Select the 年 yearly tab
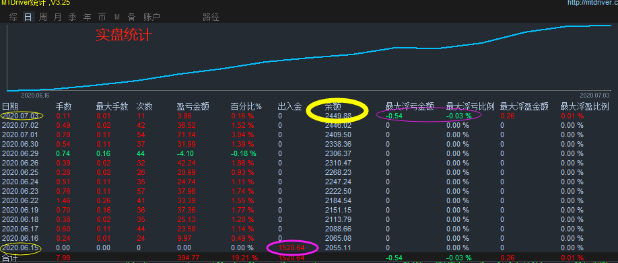618x263 pixels. point(87,17)
